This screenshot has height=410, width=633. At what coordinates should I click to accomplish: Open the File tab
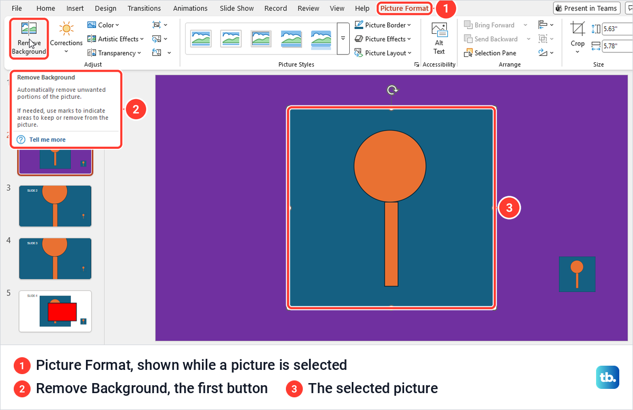click(x=17, y=8)
